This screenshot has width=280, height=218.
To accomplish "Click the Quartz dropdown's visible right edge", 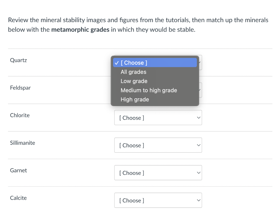I will pos(200,63).
